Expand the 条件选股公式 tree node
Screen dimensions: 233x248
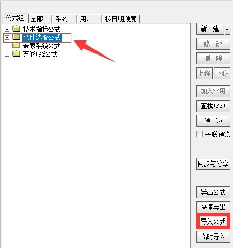coord(7,37)
